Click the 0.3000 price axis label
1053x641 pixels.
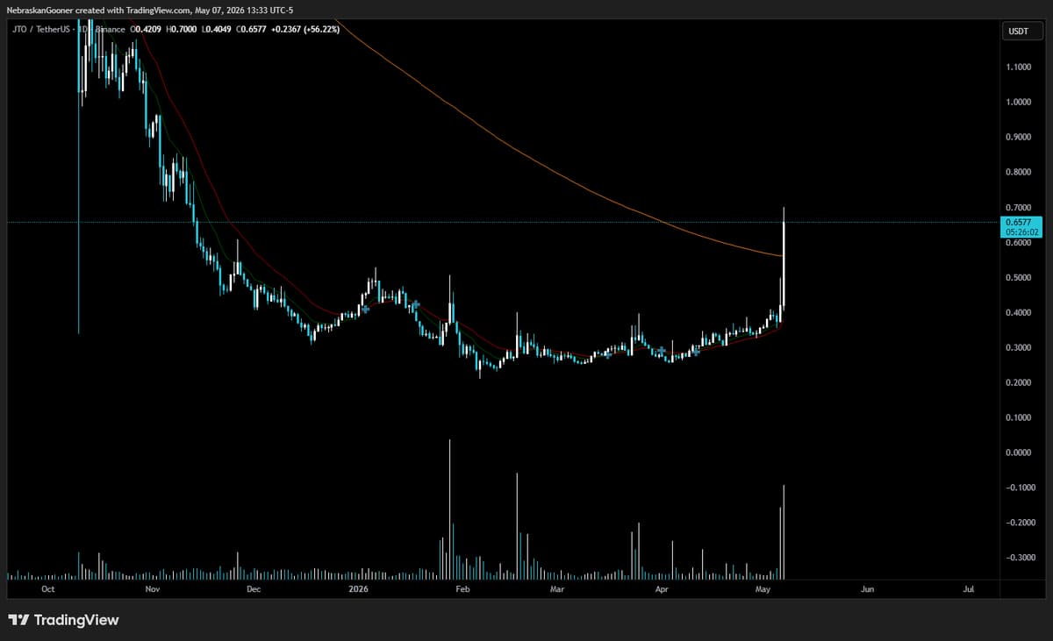coord(1019,347)
